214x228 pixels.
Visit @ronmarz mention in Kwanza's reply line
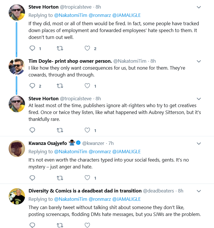click(x=100, y=152)
